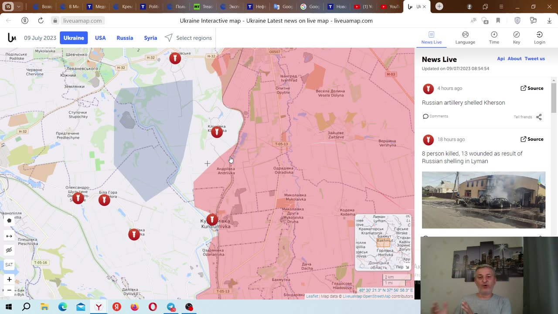Zoom in the map with plus
This screenshot has width=558, height=314.
tap(9, 279)
